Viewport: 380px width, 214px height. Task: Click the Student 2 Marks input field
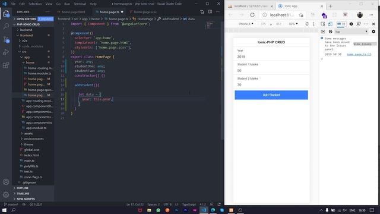(x=271, y=84)
